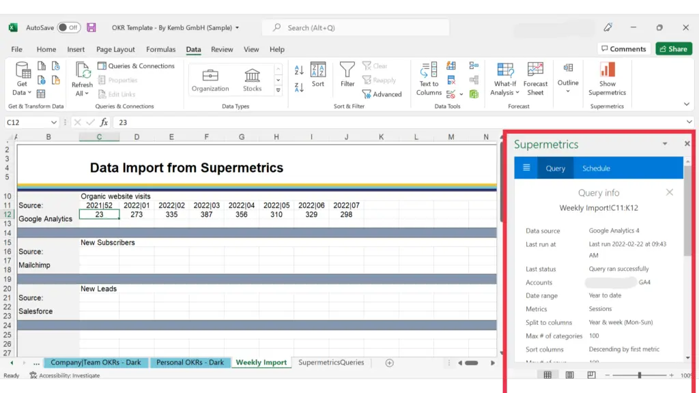Sort A to Z ascending

pos(299,70)
